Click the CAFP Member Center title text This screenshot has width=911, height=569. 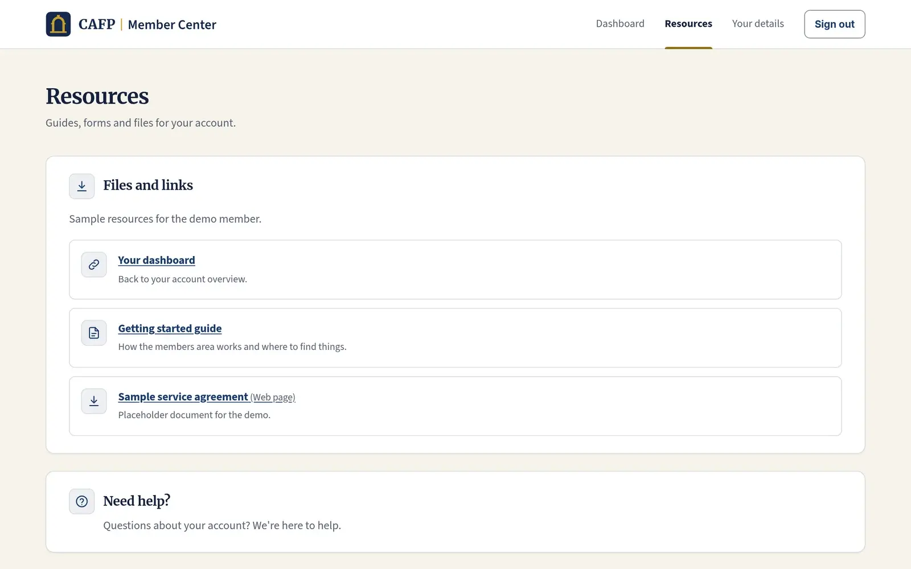tap(147, 24)
